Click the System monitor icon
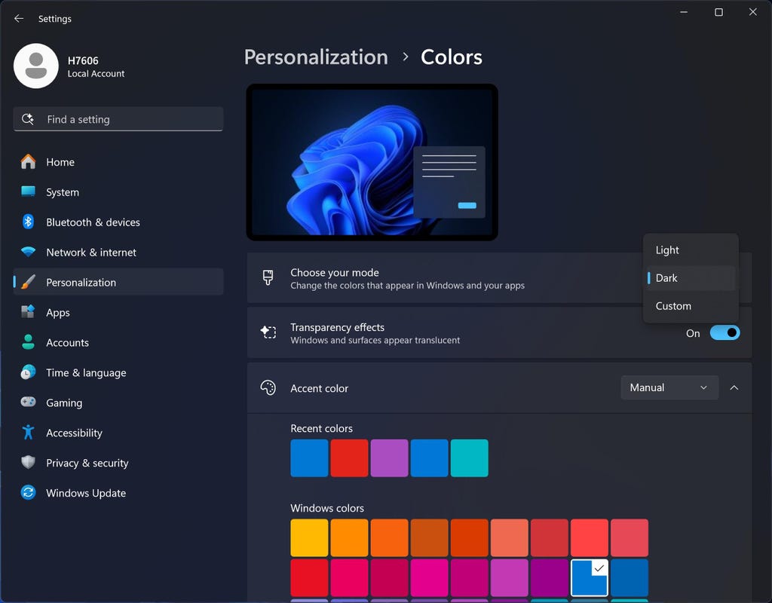 click(28, 191)
